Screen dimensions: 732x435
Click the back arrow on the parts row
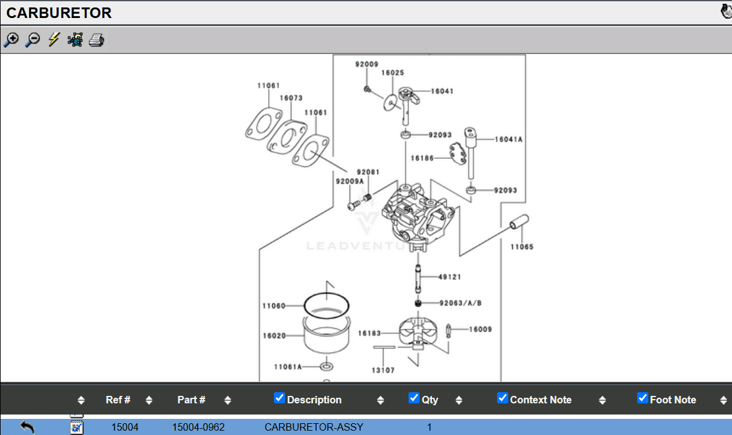point(25,427)
